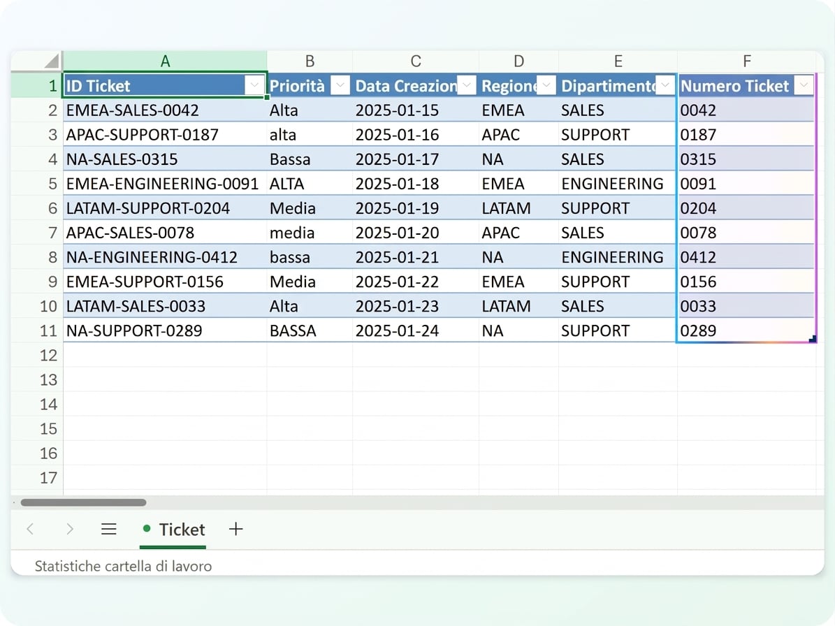Select column D header
Viewport: 835px width, 626px height.
point(518,61)
